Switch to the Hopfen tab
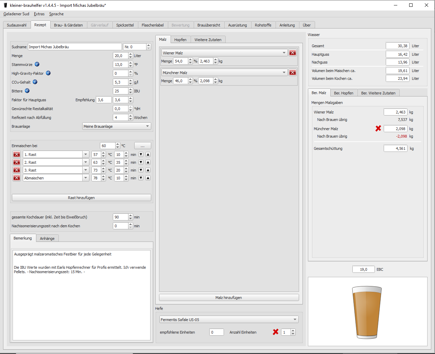This screenshot has height=354, width=435. coord(180,40)
